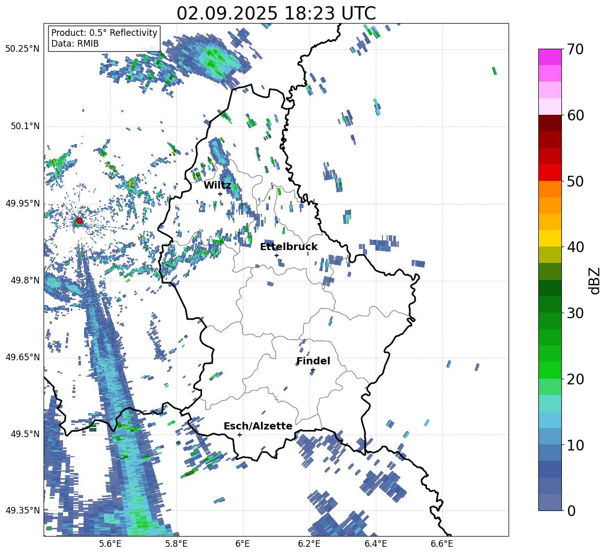Viewport: 607px width, 554px height.
Task: Click the cross marker below Wiltz
Action: pyautogui.click(x=220, y=194)
